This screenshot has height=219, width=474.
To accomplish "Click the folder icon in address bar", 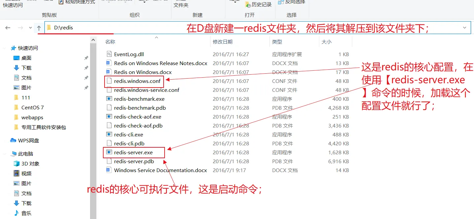I will 49,28.
